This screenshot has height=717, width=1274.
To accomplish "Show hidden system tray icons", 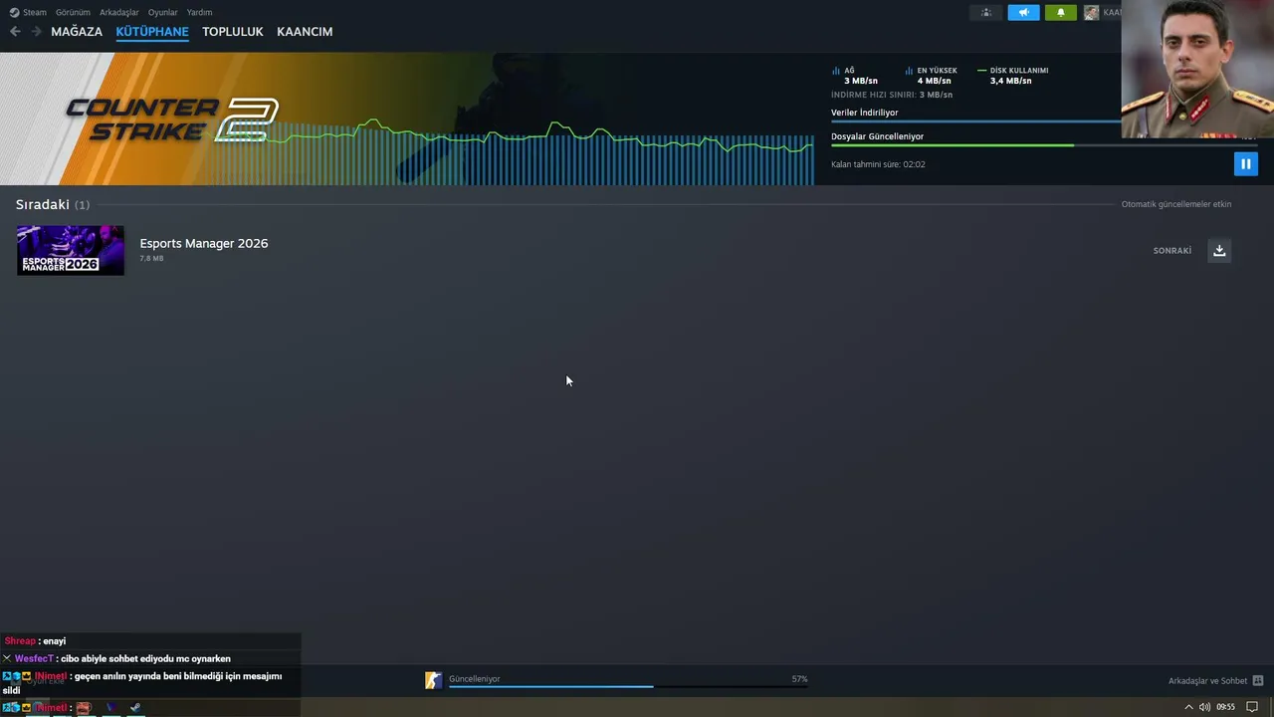I will tap(1187, 707).
